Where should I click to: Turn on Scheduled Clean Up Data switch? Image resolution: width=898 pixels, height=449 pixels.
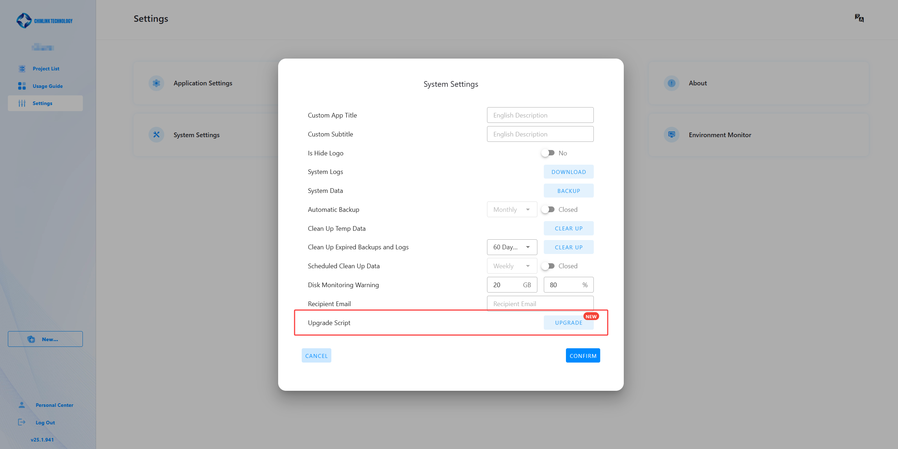click(x=548, y=266)
